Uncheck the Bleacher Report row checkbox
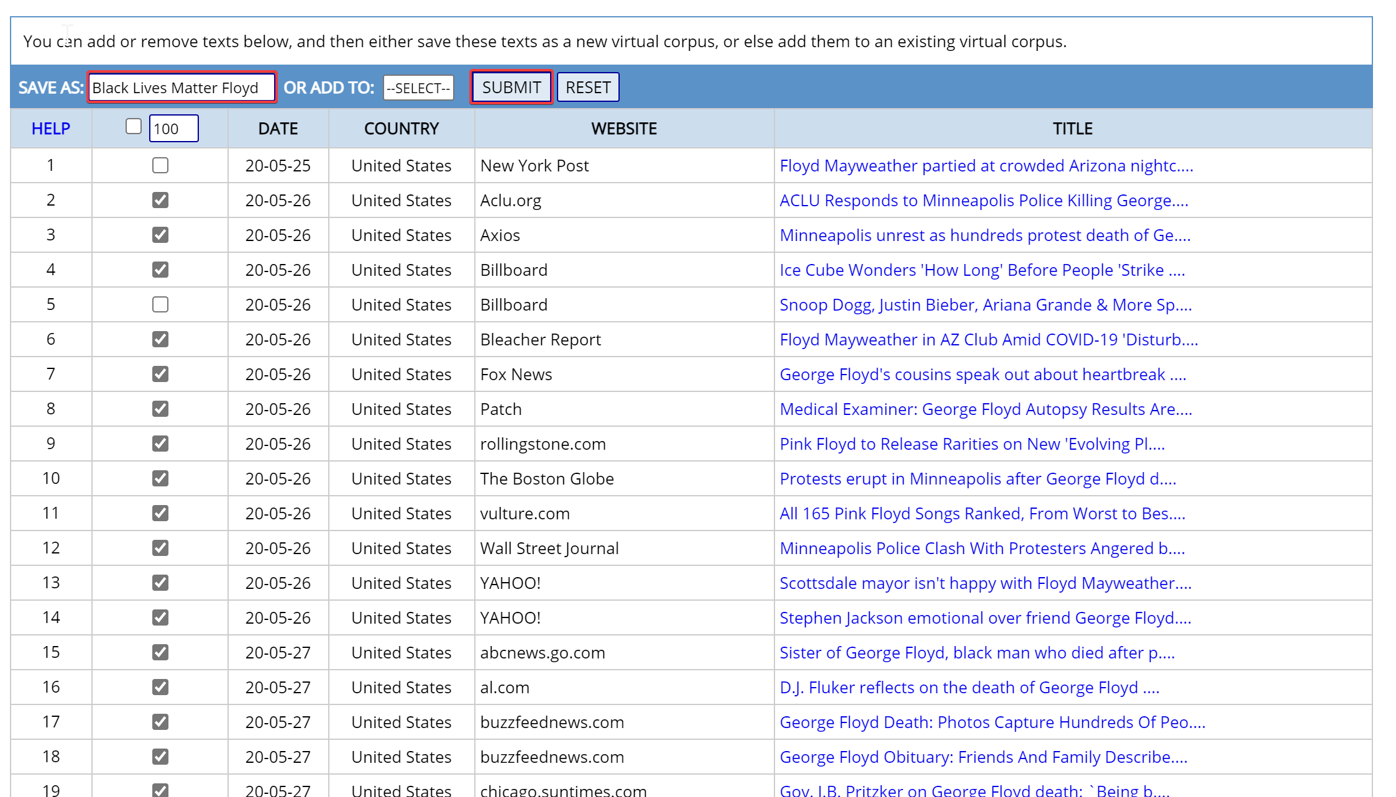This screenshot has height=797, width=1396. 160,339
